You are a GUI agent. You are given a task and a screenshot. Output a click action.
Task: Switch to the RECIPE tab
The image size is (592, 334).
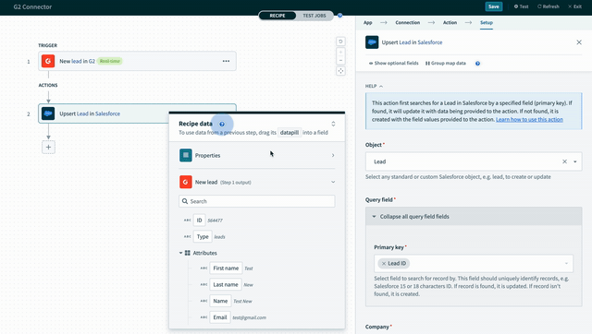[277, 16]
